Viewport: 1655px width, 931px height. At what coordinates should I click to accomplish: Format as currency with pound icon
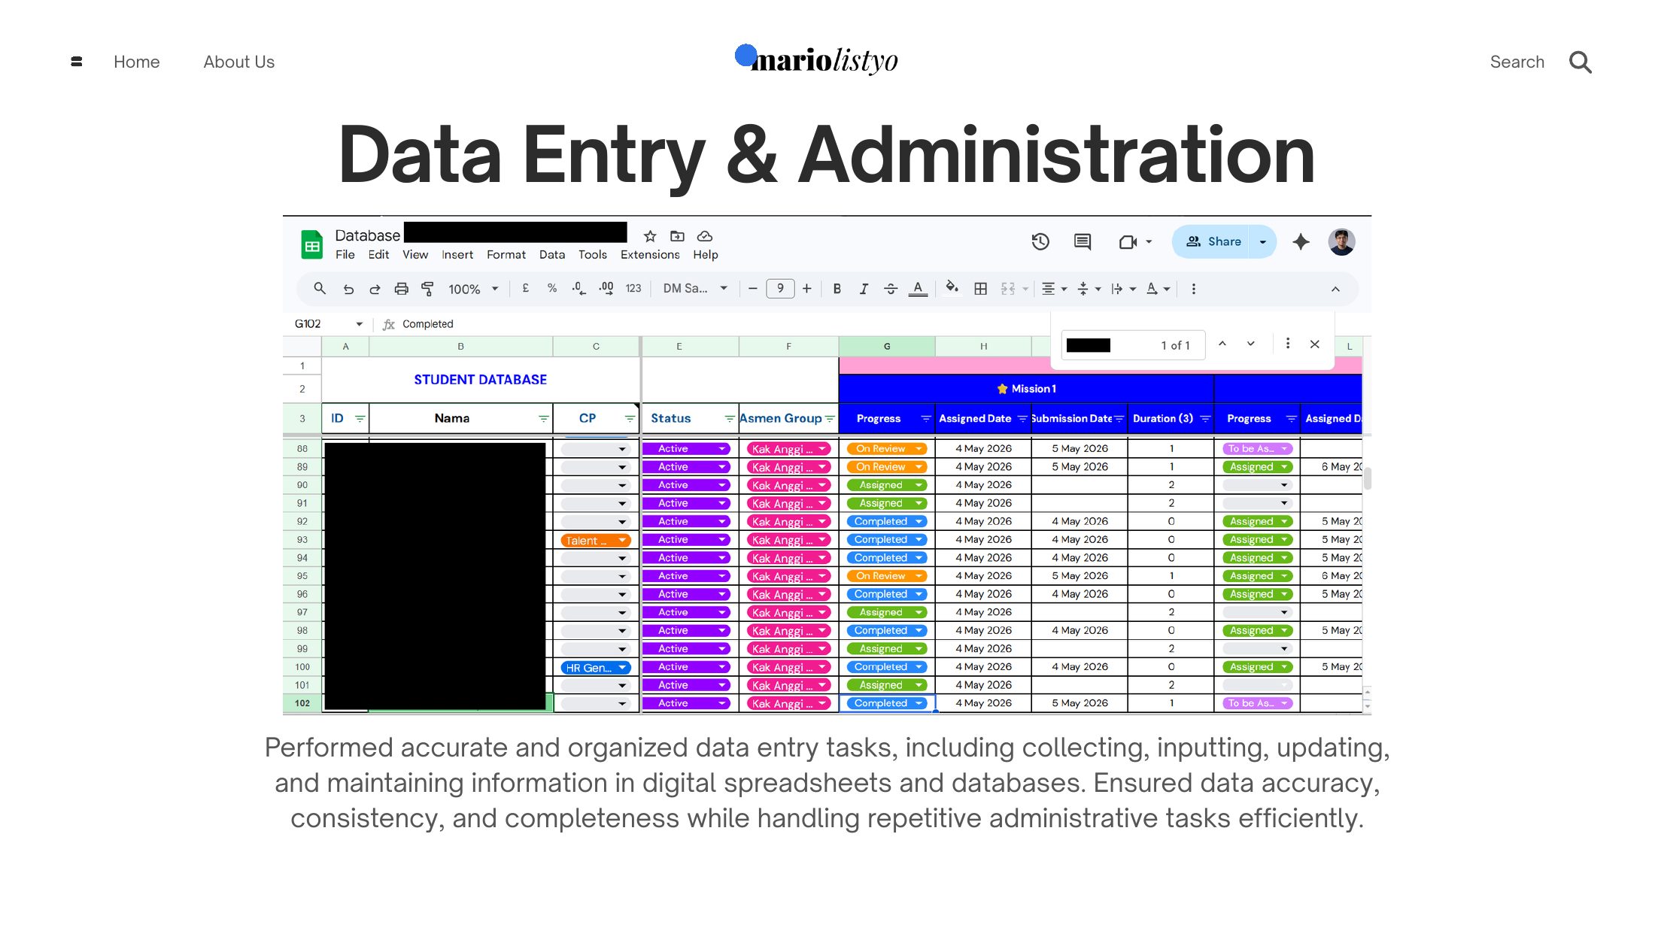click(525, 288)
